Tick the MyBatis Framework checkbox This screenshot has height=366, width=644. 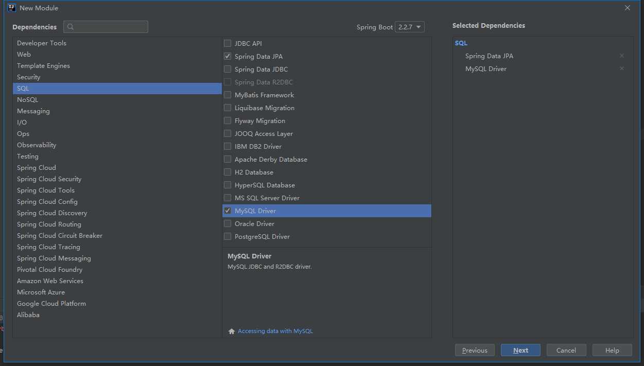tap(228, 95)
